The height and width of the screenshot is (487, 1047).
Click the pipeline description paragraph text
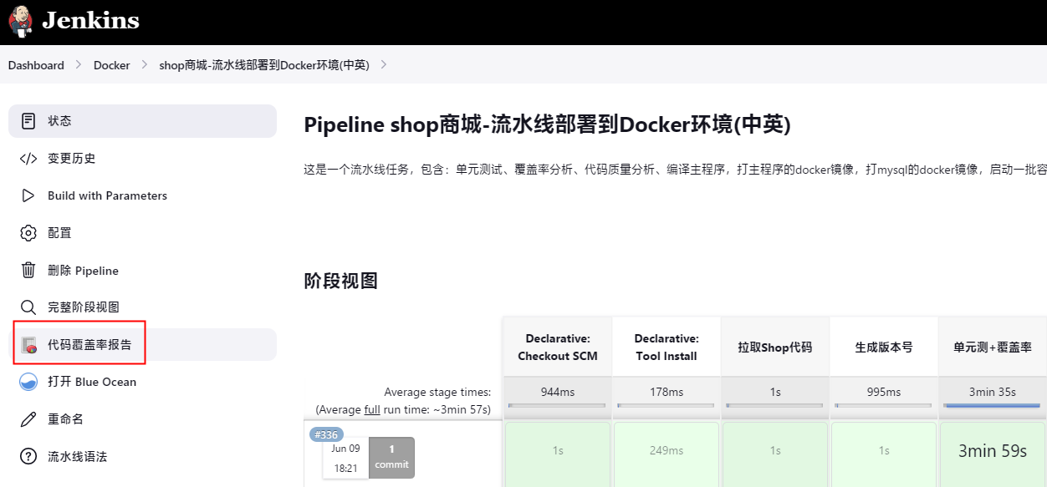[x=675, y=170]
